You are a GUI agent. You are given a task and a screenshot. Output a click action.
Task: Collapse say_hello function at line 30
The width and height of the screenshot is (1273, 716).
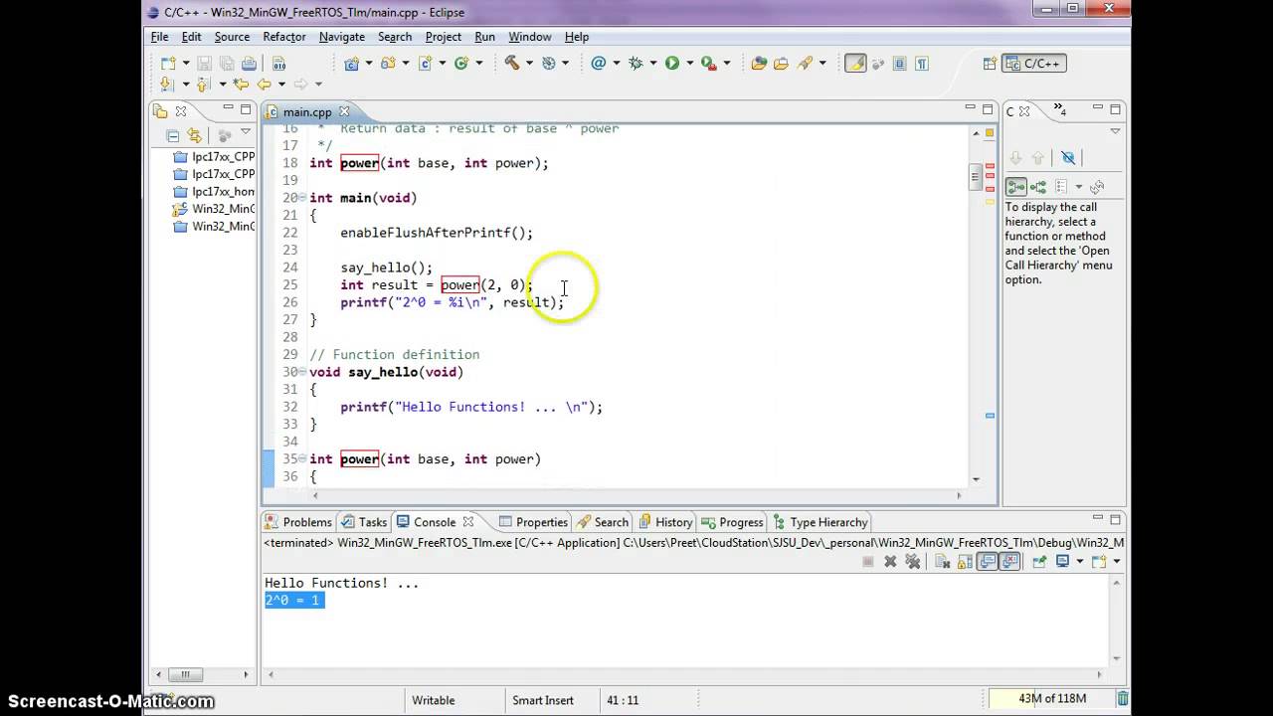point(302,372)
